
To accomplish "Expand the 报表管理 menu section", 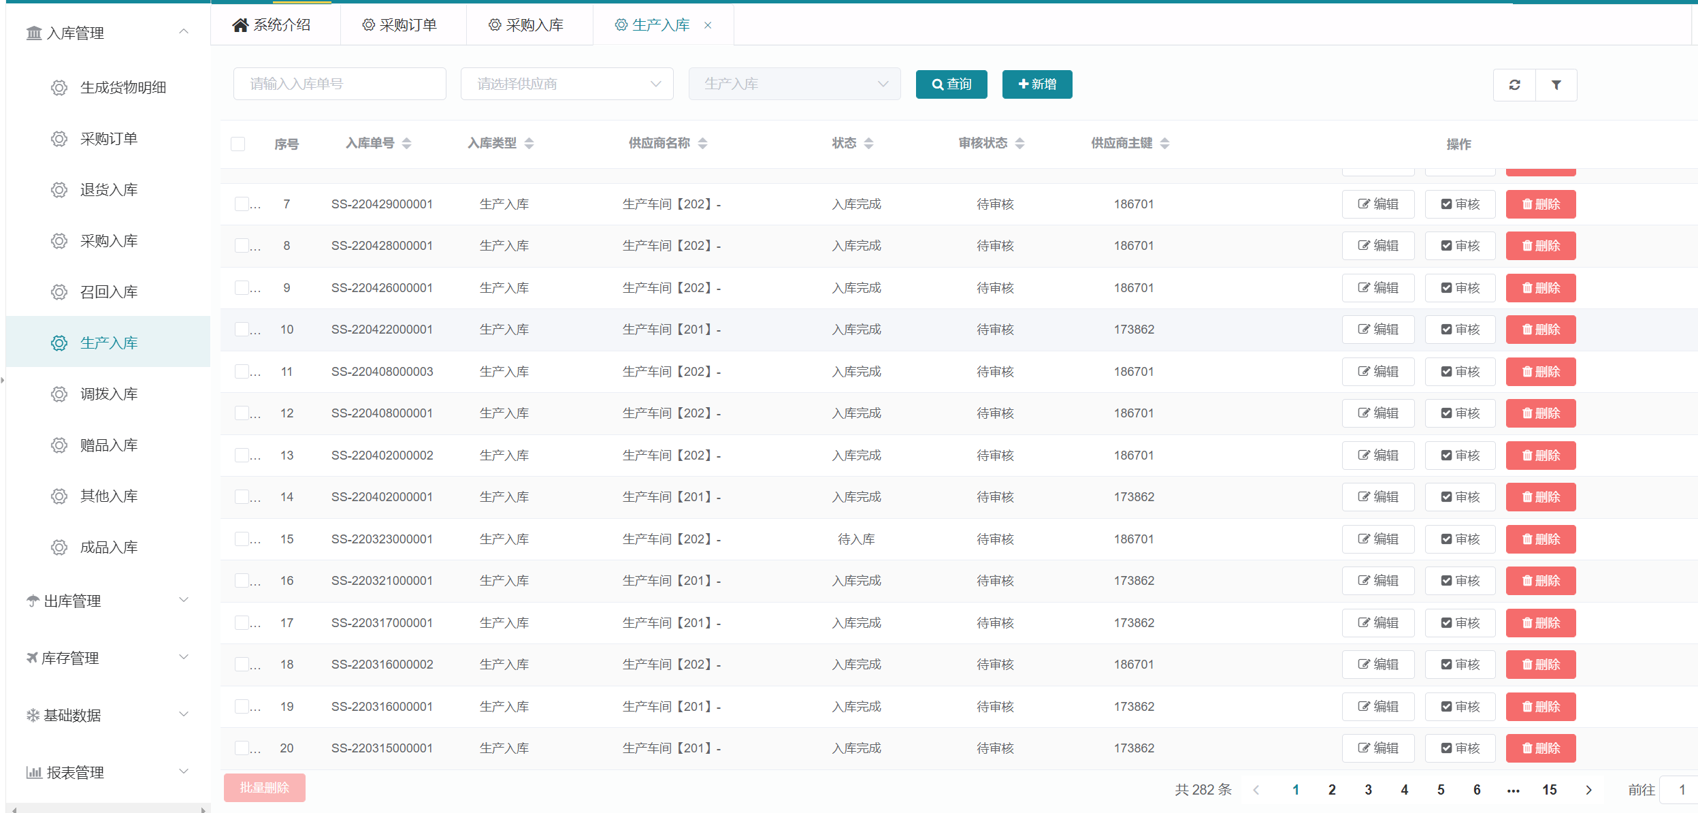I will click(x=108, y=772).
